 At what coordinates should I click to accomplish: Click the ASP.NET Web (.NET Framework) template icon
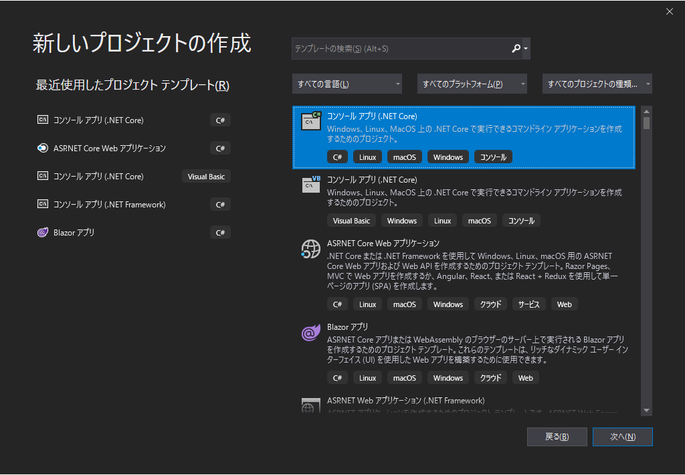click(x=310, y=405)
